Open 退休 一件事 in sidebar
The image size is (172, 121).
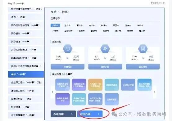[26, 17]
